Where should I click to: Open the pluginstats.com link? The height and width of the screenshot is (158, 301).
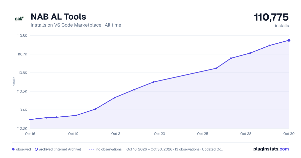point(271,149)
